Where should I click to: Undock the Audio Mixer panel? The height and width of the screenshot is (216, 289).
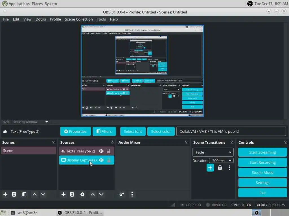point(187,142)
